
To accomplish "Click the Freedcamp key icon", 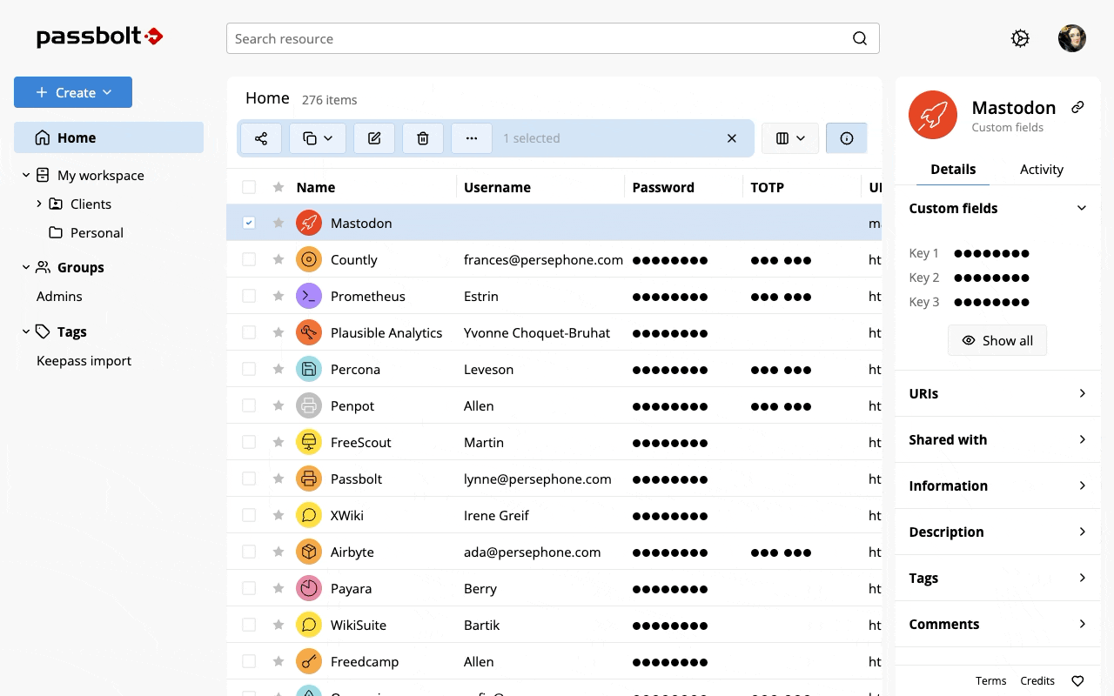I will 309,661.
